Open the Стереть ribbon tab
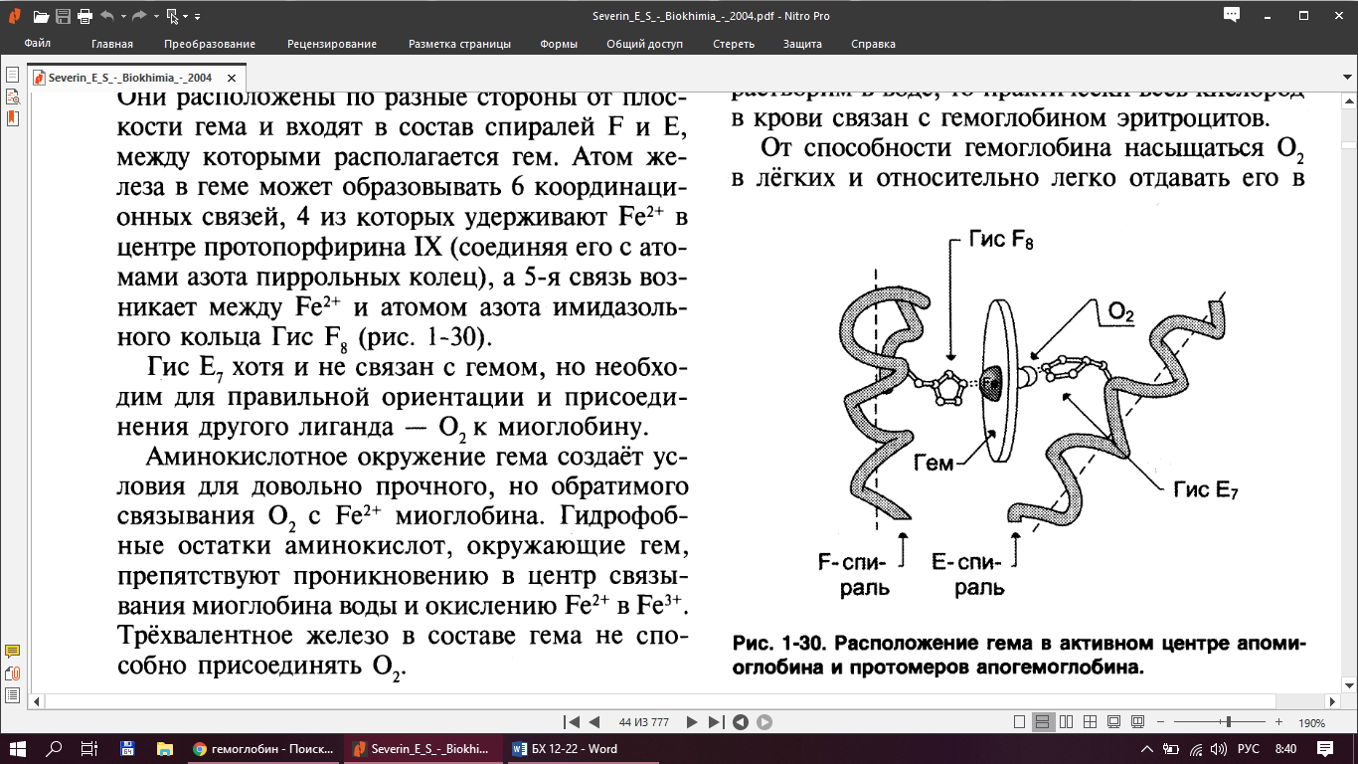The image size is (1358, 764). 733,44
